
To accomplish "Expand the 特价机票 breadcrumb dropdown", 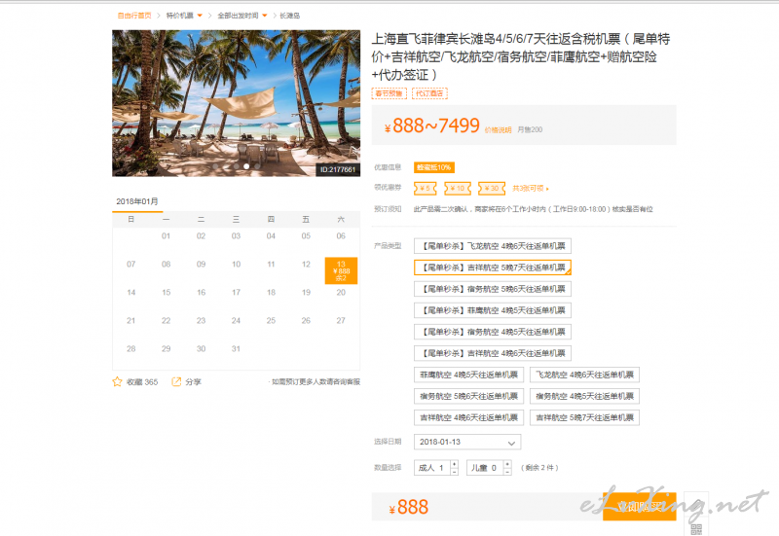I will [200, 16].
